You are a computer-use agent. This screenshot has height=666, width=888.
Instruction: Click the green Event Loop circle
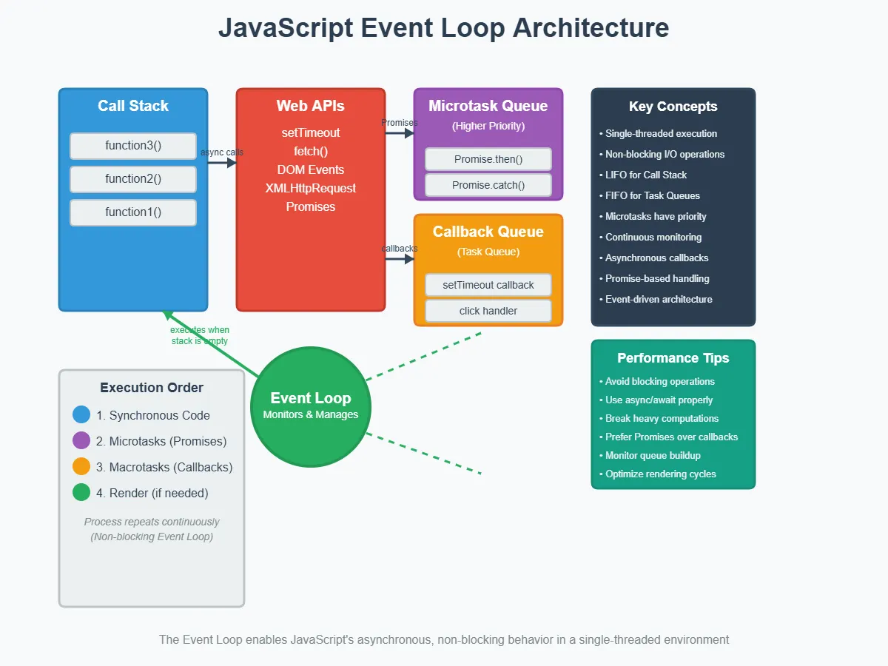pos(311,407)
